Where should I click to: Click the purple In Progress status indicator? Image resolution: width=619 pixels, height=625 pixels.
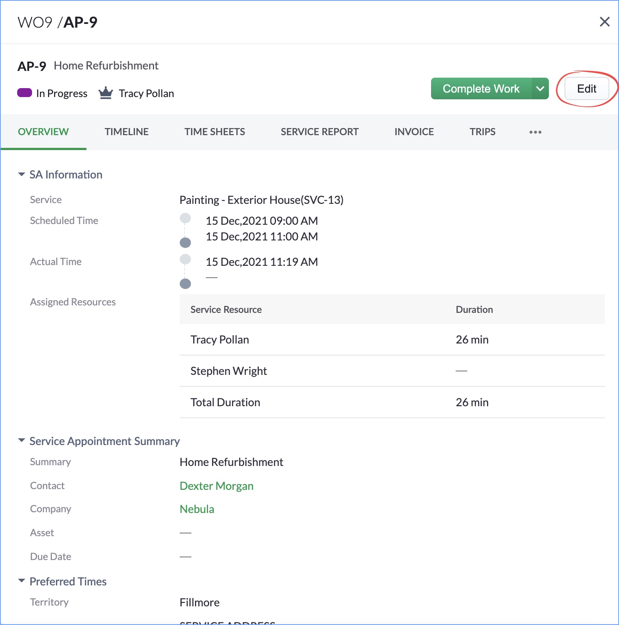(x=25, y=93)
